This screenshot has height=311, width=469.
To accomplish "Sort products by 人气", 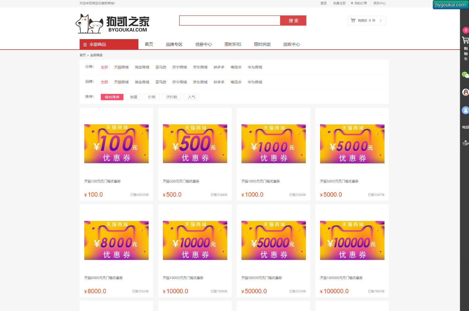I will coord(191,97).
